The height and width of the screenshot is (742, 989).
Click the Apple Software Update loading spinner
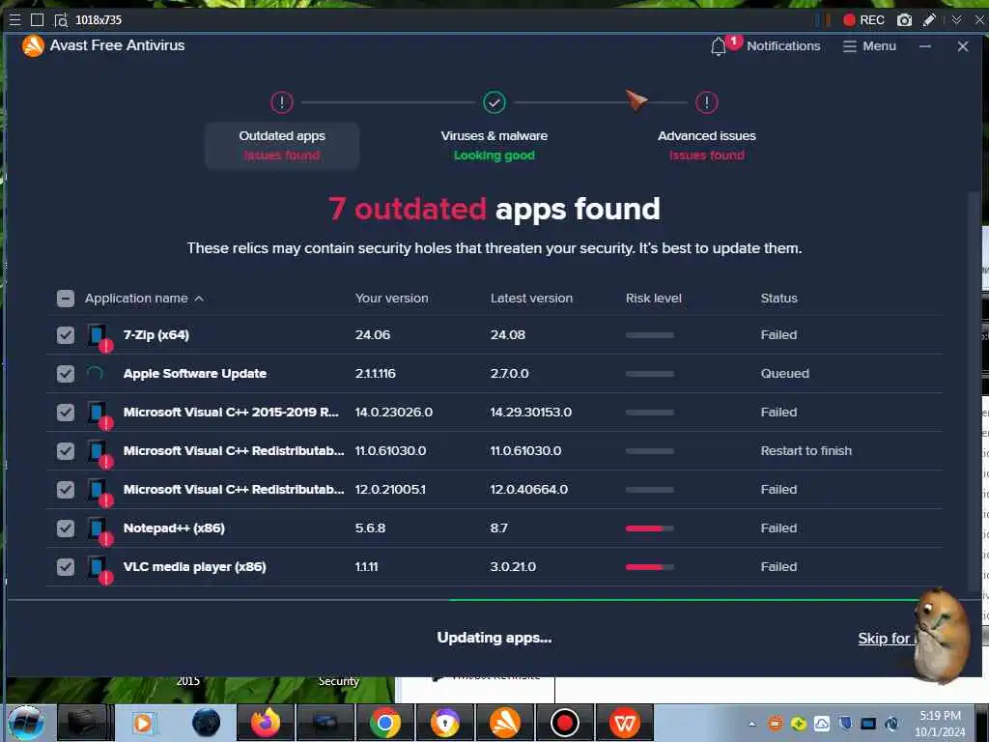[95, 374]
